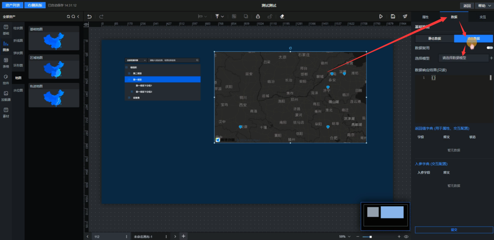The width and height of the screenshot is (494, 240).
Task: Click the lock padlock icon
Action: coord(258,16)
